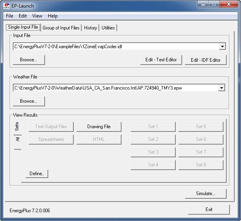Open the View menu
Screen dimensions: 241x221
[x=37, y=16]
